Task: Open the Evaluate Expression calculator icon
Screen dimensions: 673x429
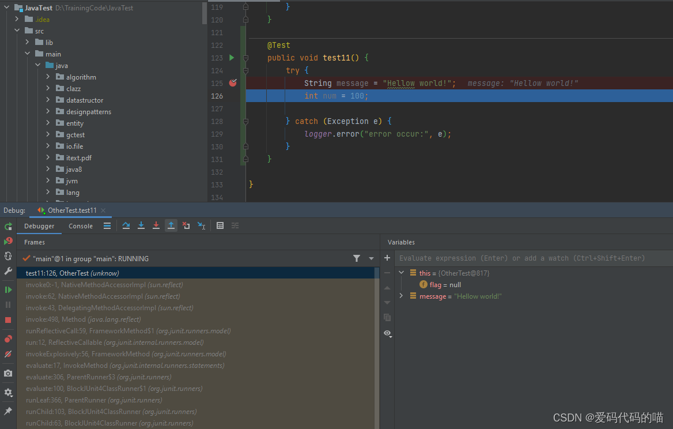Action: [220, 225]
